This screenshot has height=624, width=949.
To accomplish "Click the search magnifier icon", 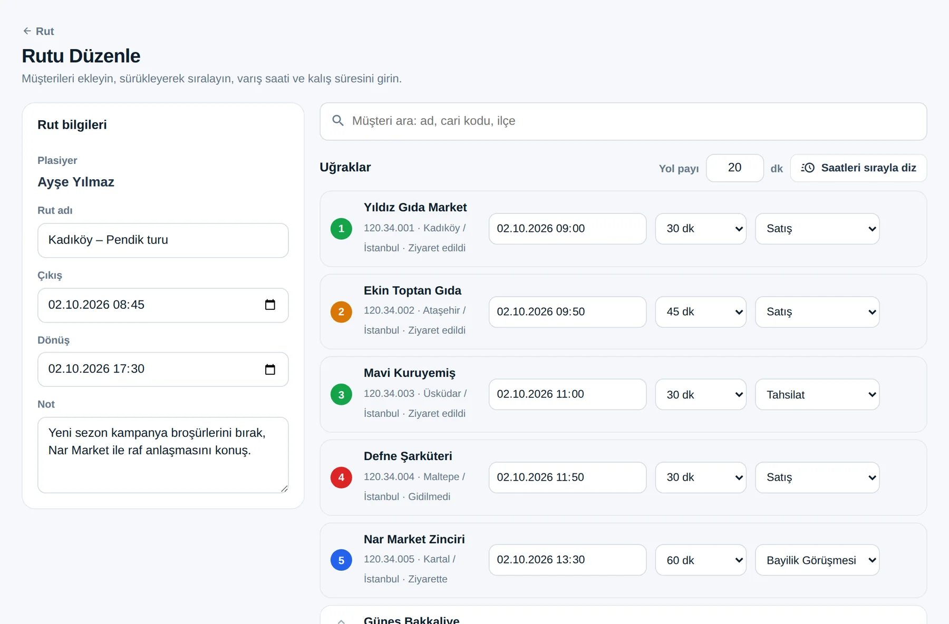I will 338,121.
